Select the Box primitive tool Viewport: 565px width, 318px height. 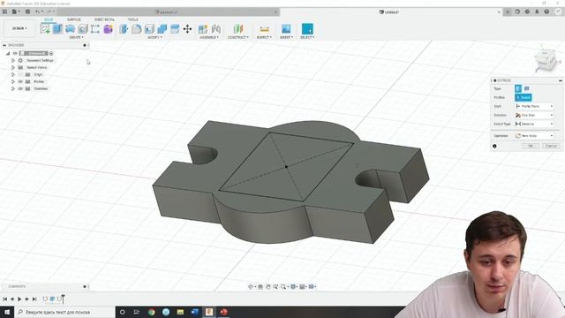pyautogui.click(x=95, y=29)
